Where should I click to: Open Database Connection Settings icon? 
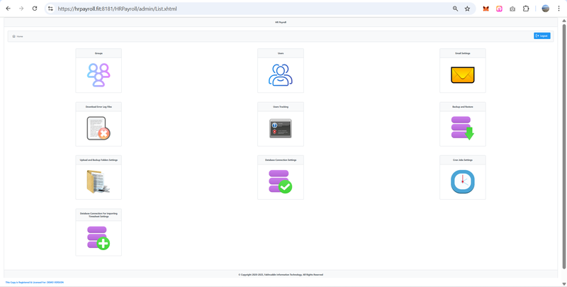[281, 181]
